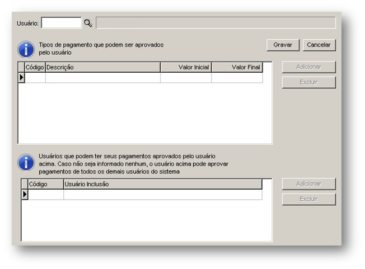Click the Usuário Inclusão column header
This screenshot has height=269, width=365.
[x=163, y=184]
